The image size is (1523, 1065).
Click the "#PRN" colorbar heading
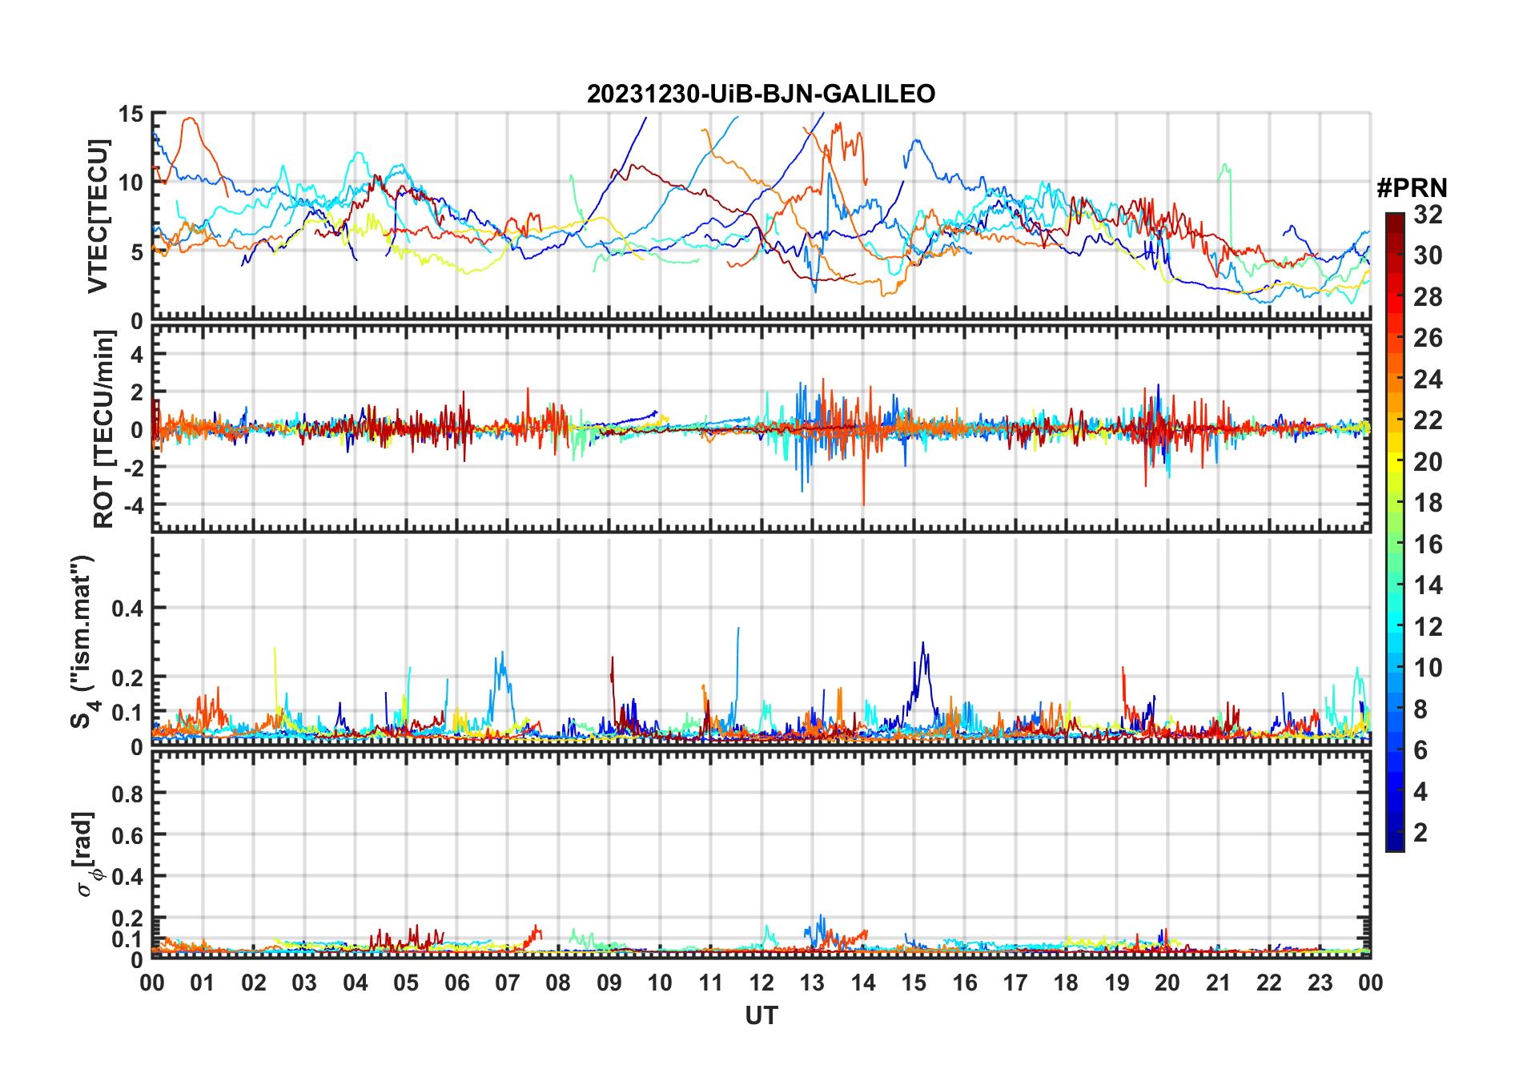click(1412, 188)
